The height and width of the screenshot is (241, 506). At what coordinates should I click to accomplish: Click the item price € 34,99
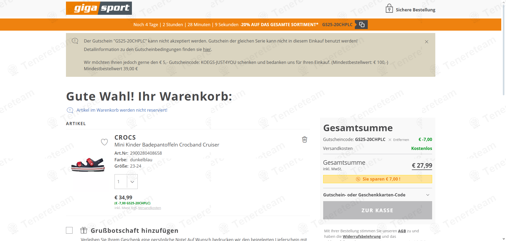tap(123, 197)
